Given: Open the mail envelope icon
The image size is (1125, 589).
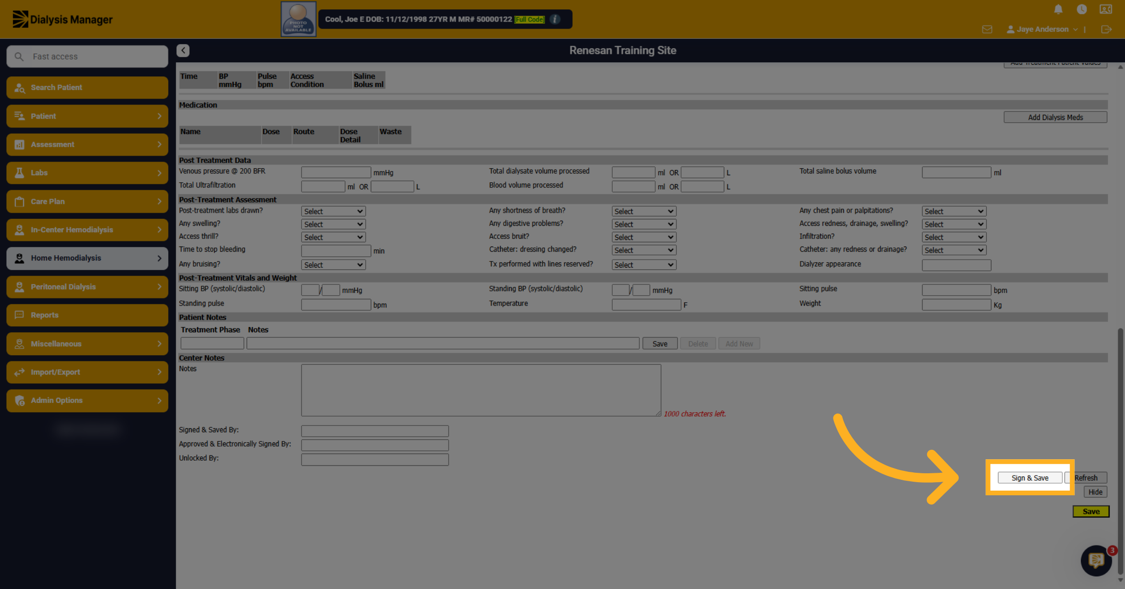Looking at the screenshot, I should pyautogui.click(x=987, y=30).
